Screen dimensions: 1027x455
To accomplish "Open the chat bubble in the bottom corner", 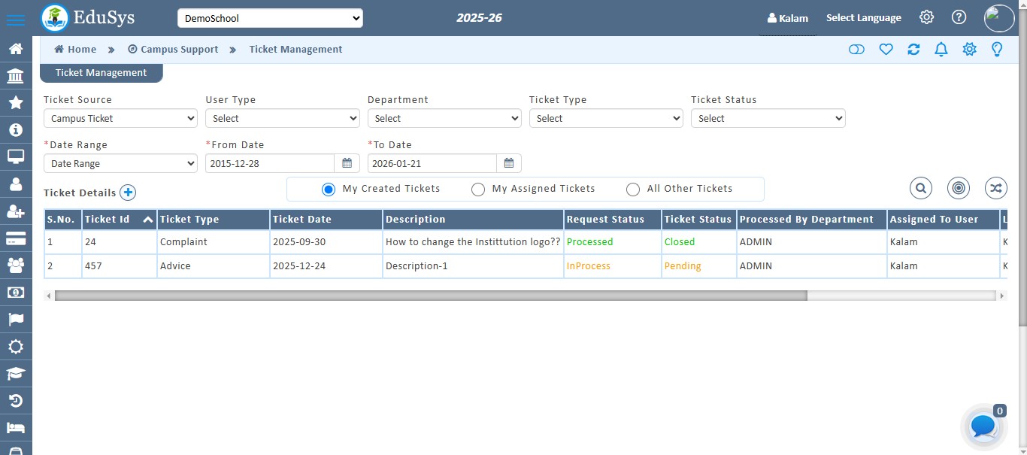I will [x=982, y=426].
